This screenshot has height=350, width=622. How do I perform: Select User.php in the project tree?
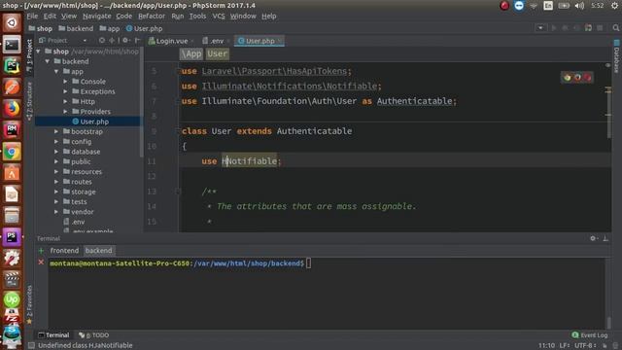coord(87,122)
